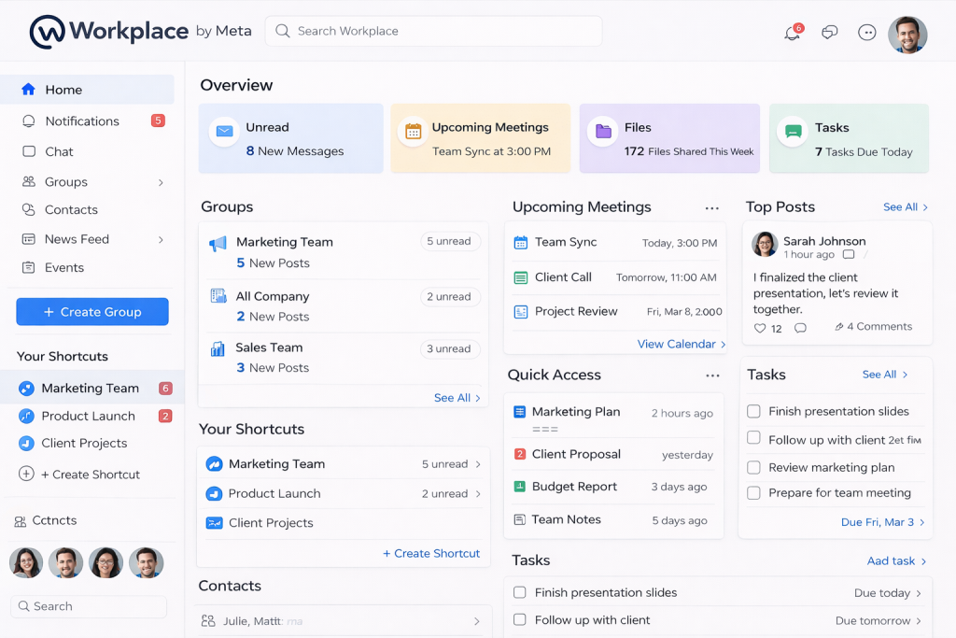Image resolution: width=956 pixels, height=638 pixels.
Task: Click the Files folder icon in Overview
Action: click(x=604, y=132)
